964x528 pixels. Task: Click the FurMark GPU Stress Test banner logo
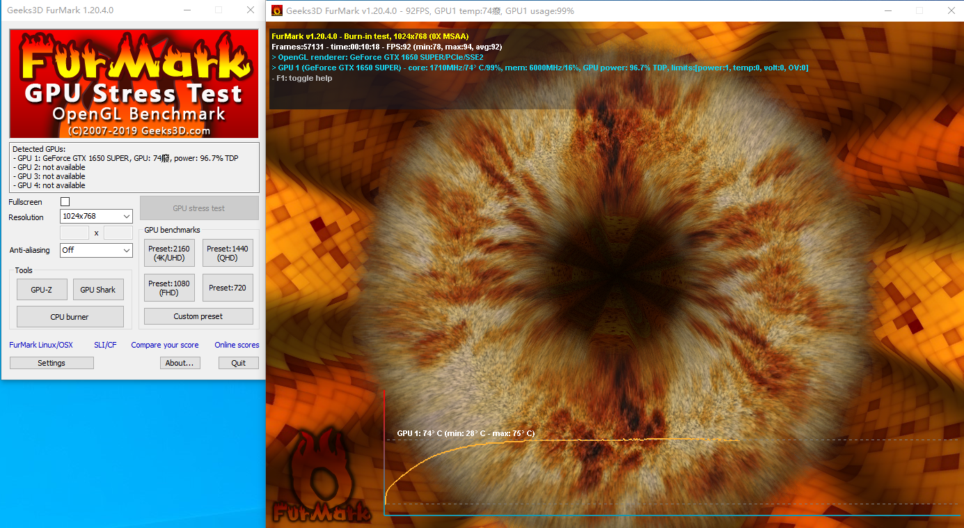pos(134,84)
